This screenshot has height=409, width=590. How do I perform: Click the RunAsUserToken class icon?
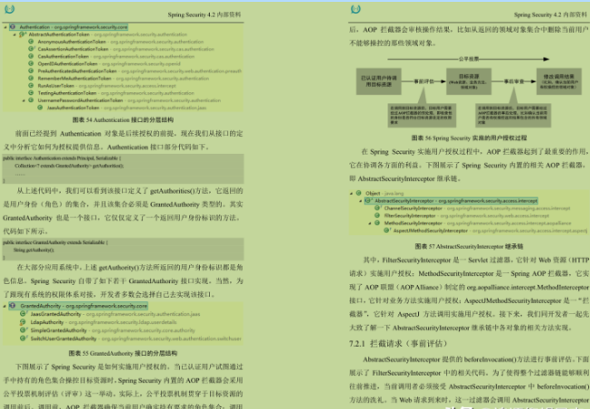click(x=31, y=85)
